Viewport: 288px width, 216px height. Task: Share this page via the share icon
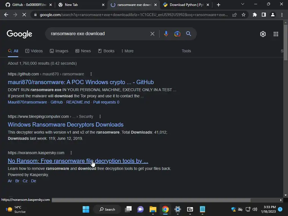coord(235,15)
